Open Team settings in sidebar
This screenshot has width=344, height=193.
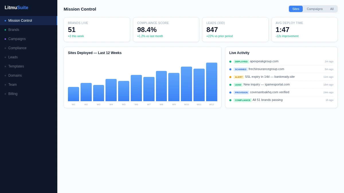click(29, 85)
